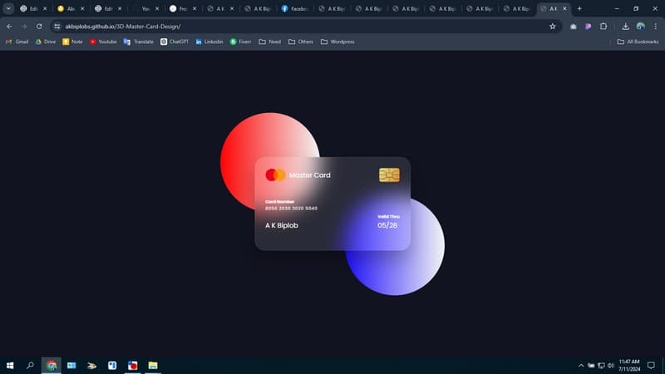665x374 pixels.
Task: Click the Mastercard logo on the card
Action: click(275, 175)
